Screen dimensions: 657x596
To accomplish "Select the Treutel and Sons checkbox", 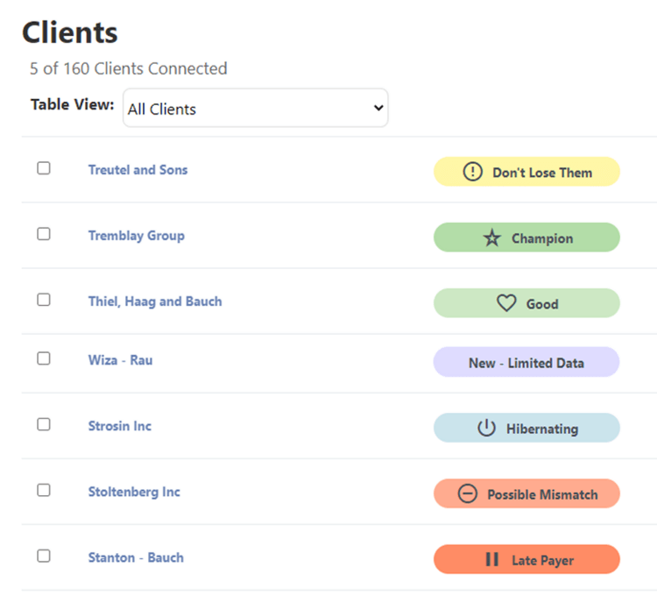I will click(x=44, y=168).
